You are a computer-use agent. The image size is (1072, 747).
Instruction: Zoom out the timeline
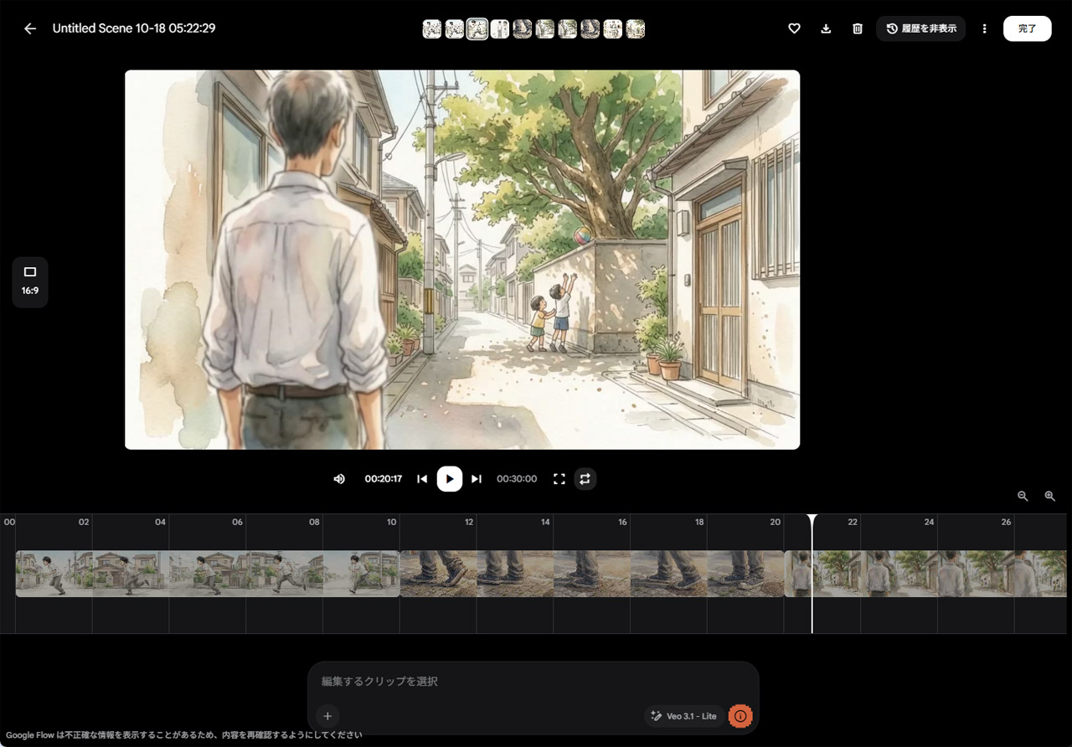tap(1023, 496)
